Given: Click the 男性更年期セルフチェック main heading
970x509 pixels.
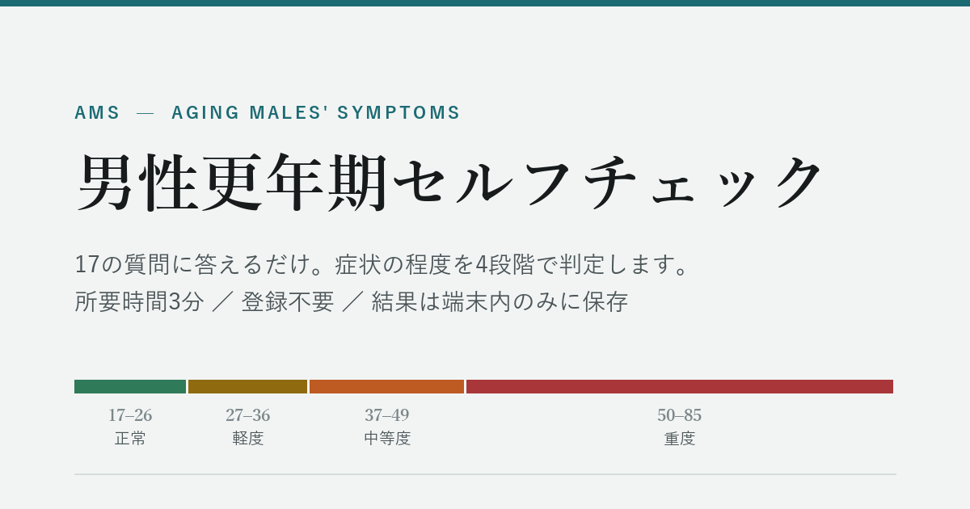Looking at the screenshot, I should tap(449, 183).
